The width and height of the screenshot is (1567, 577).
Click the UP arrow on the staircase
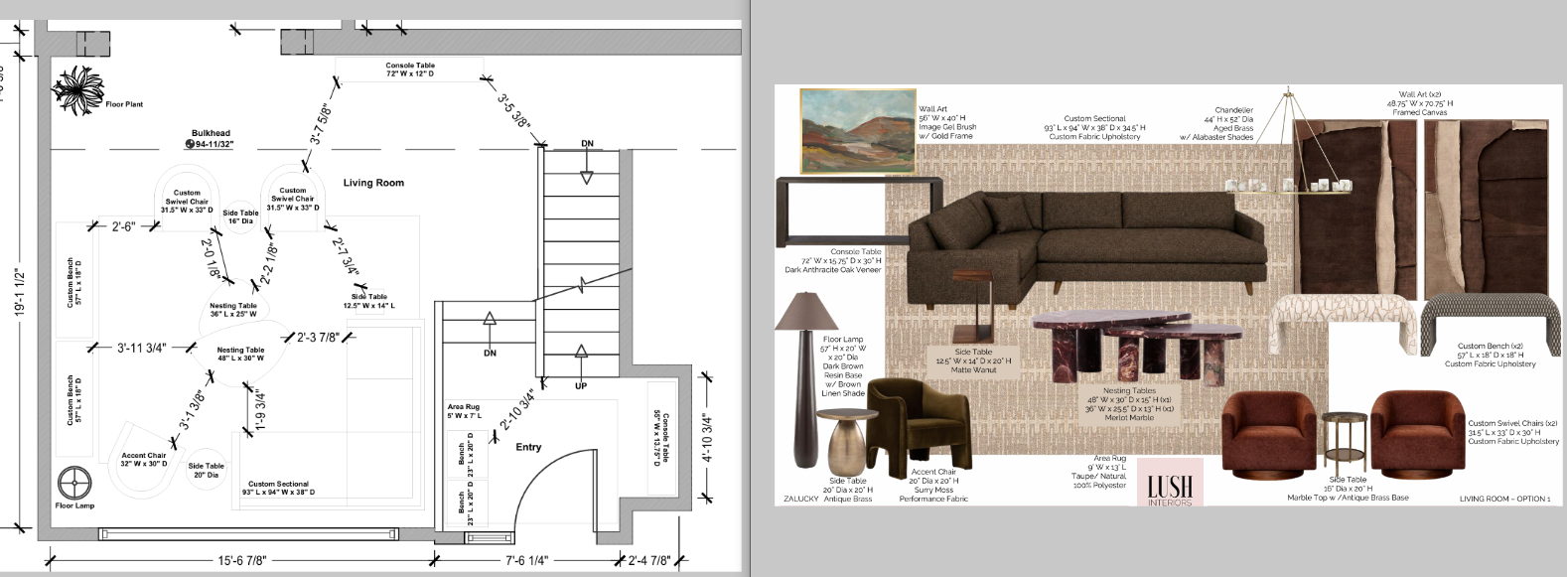pyautogui.click(x=581, y=351)
